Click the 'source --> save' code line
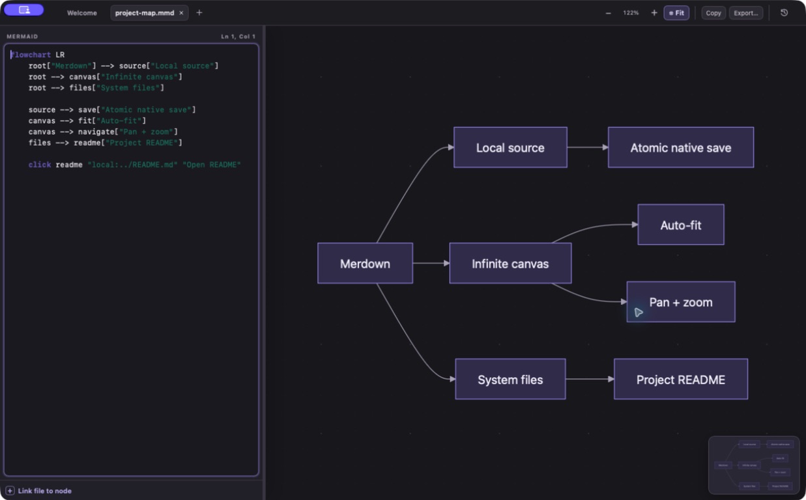 (111, 110)
